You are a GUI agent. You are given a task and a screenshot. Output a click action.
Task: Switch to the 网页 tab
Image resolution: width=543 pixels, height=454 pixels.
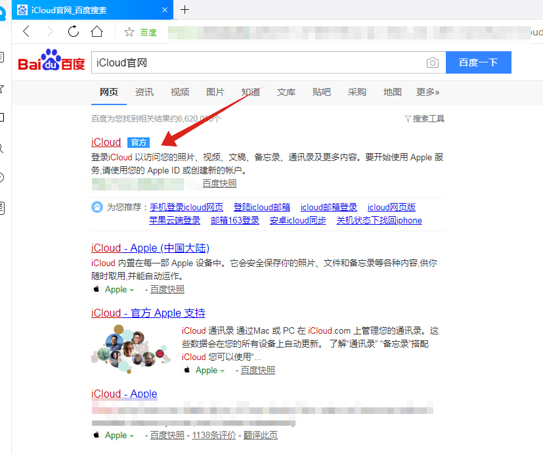109,92
